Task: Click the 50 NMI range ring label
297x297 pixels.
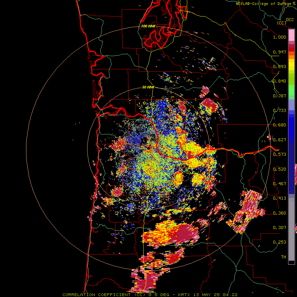Action: 148,87
